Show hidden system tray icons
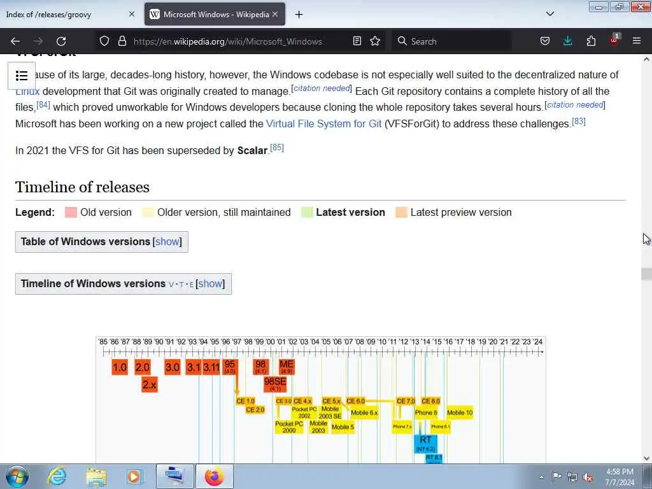Image resolution: width=652 pixels, height=489 pixels. pyautogui.click(x=541, y=477)
